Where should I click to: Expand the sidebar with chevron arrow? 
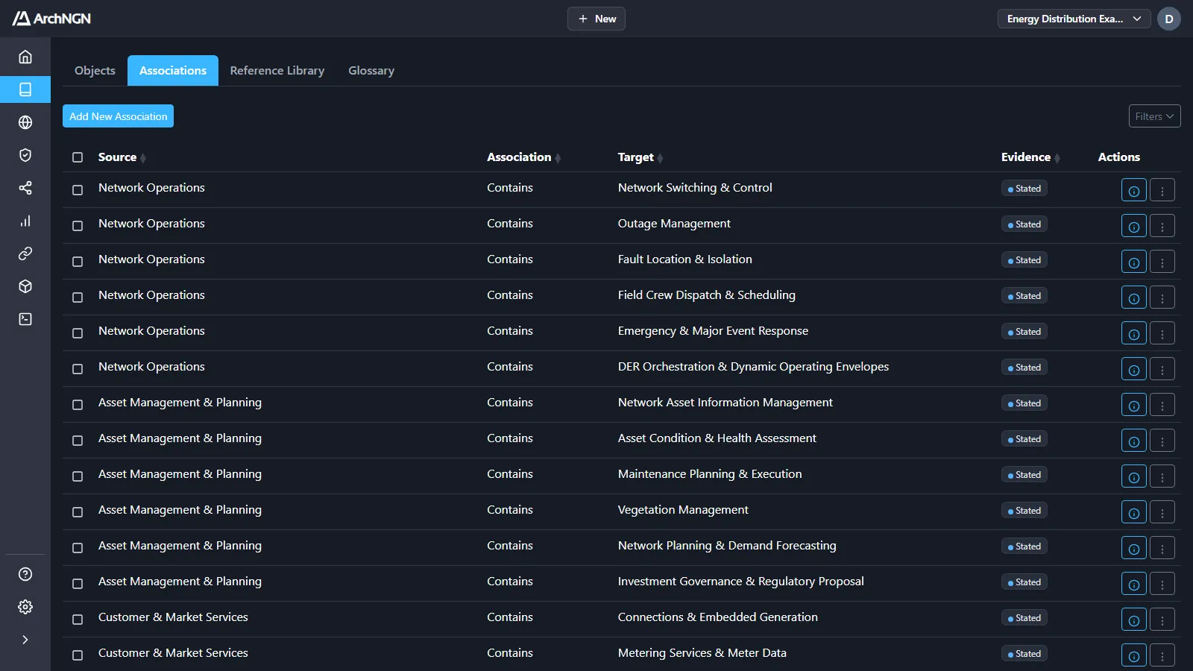click(x=25, y=640)
